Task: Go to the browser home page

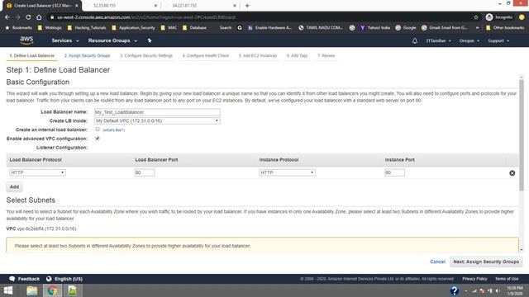Action: pyautogui.click(x=39, y=17)
